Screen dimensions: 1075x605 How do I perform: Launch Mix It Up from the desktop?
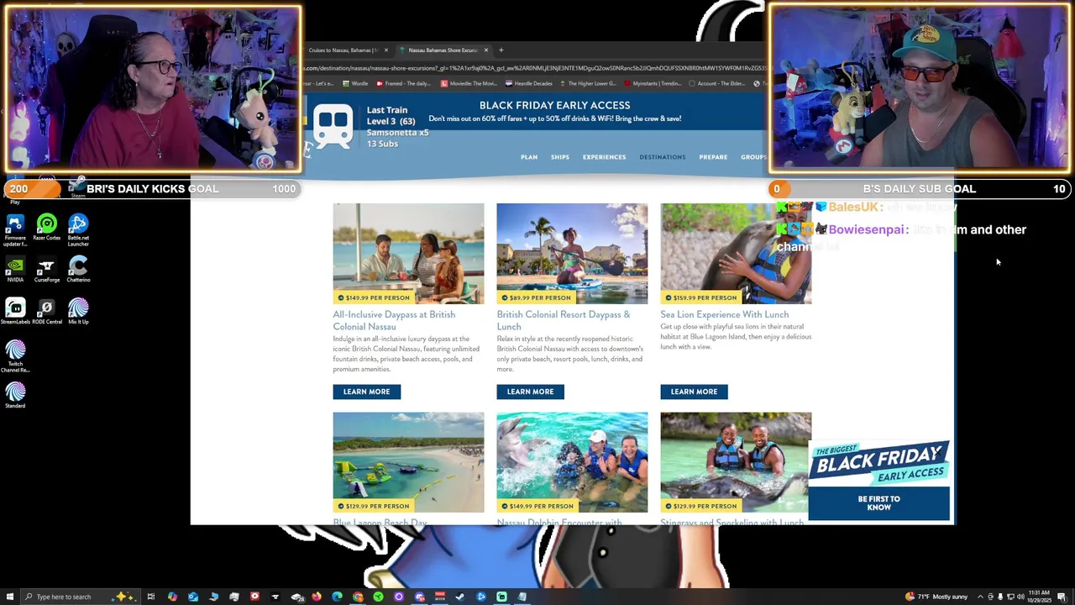click(x=78, y=311)
